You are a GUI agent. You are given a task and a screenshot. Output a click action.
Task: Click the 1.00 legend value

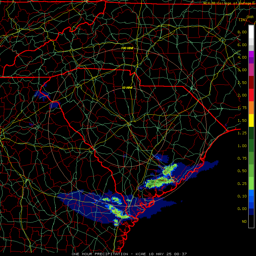(x=242, y=146)
